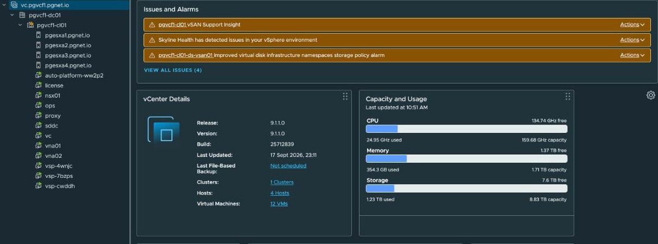Select the vsp-cwddh VM label in tree

coord(59,185)
